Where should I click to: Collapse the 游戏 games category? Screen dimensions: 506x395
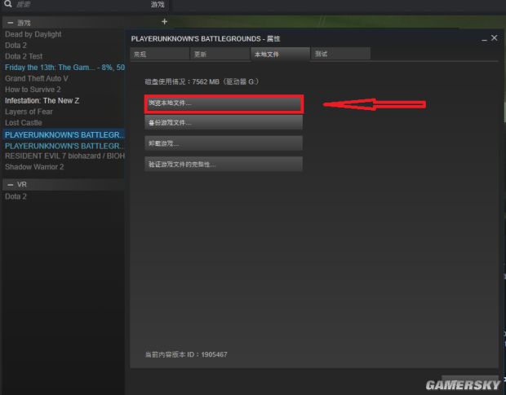[10, 23]
